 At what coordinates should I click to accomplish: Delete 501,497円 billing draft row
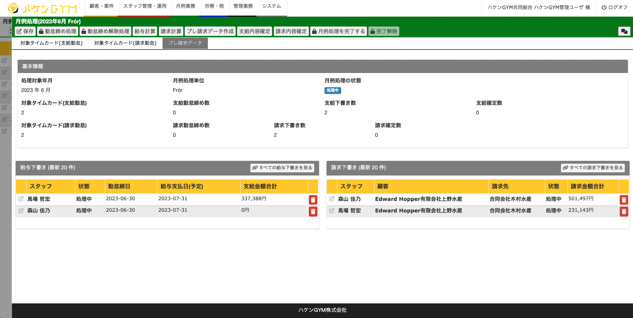pos(624,200)
